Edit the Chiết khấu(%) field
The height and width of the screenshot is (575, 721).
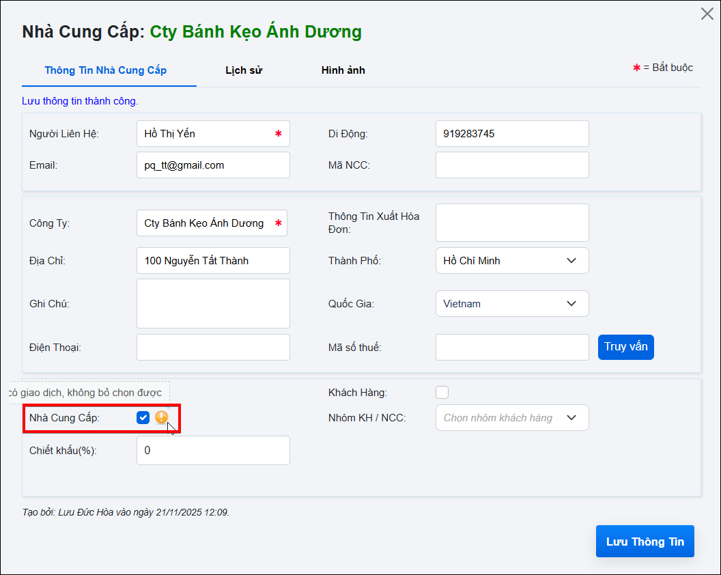[x=213, y=450]
